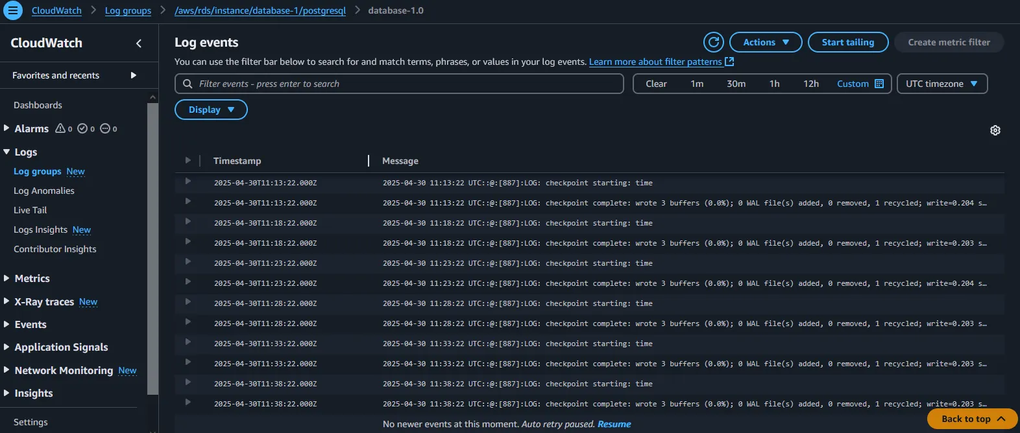This screenshot has width=1020, height=433.
Task: Expand all rows using the header arrow
Action: pyautogui.click(x=188, y=160)
